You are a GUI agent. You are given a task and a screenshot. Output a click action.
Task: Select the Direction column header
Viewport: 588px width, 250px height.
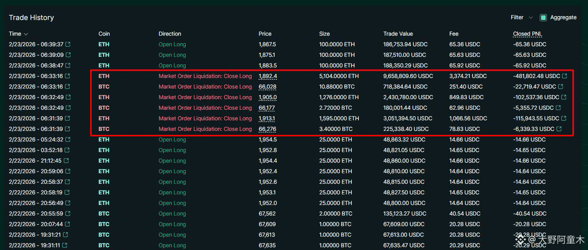tap(170, 34)
